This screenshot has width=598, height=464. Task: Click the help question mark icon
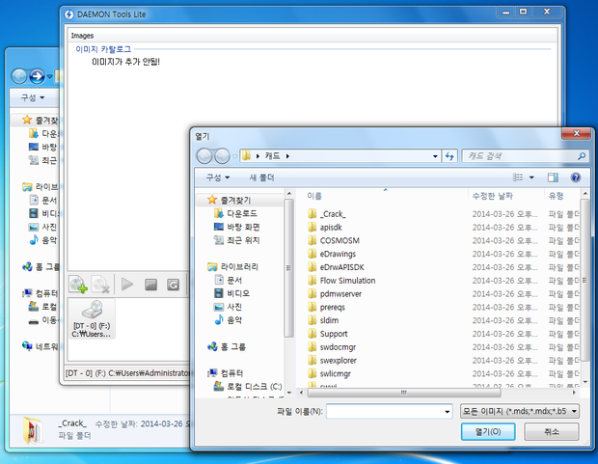576,177
